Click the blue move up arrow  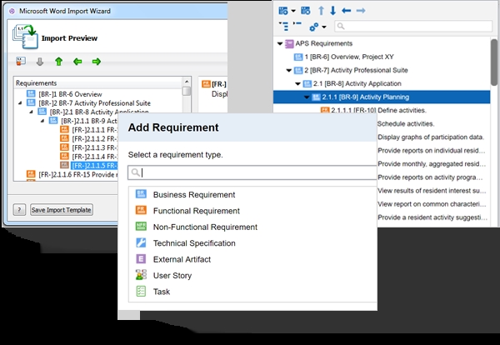tap(321, 11)
